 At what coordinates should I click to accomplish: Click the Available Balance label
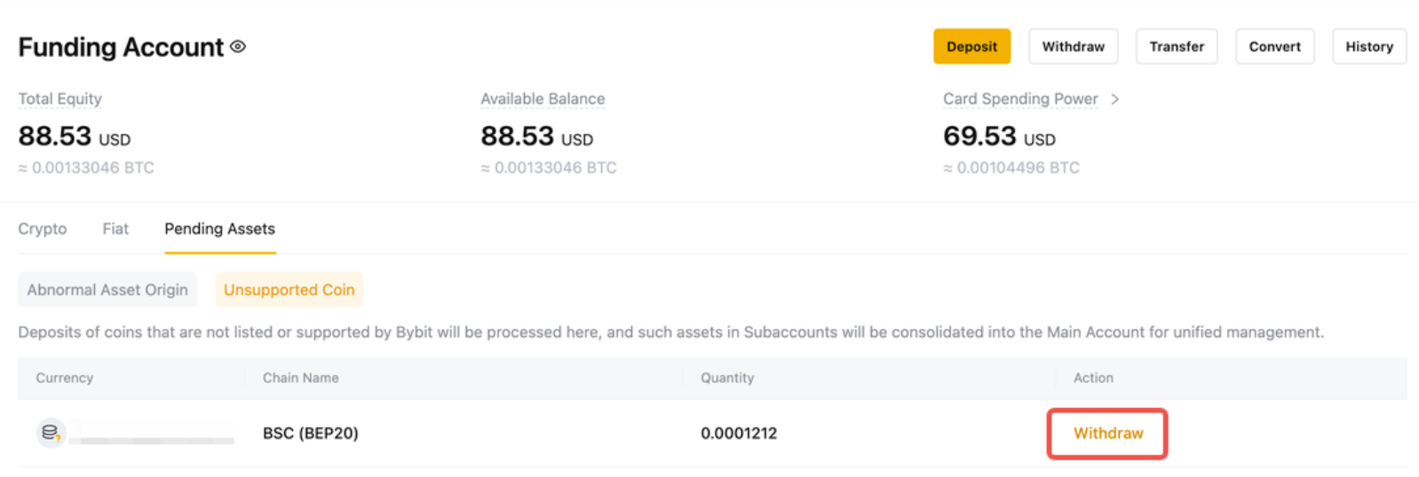543,98
